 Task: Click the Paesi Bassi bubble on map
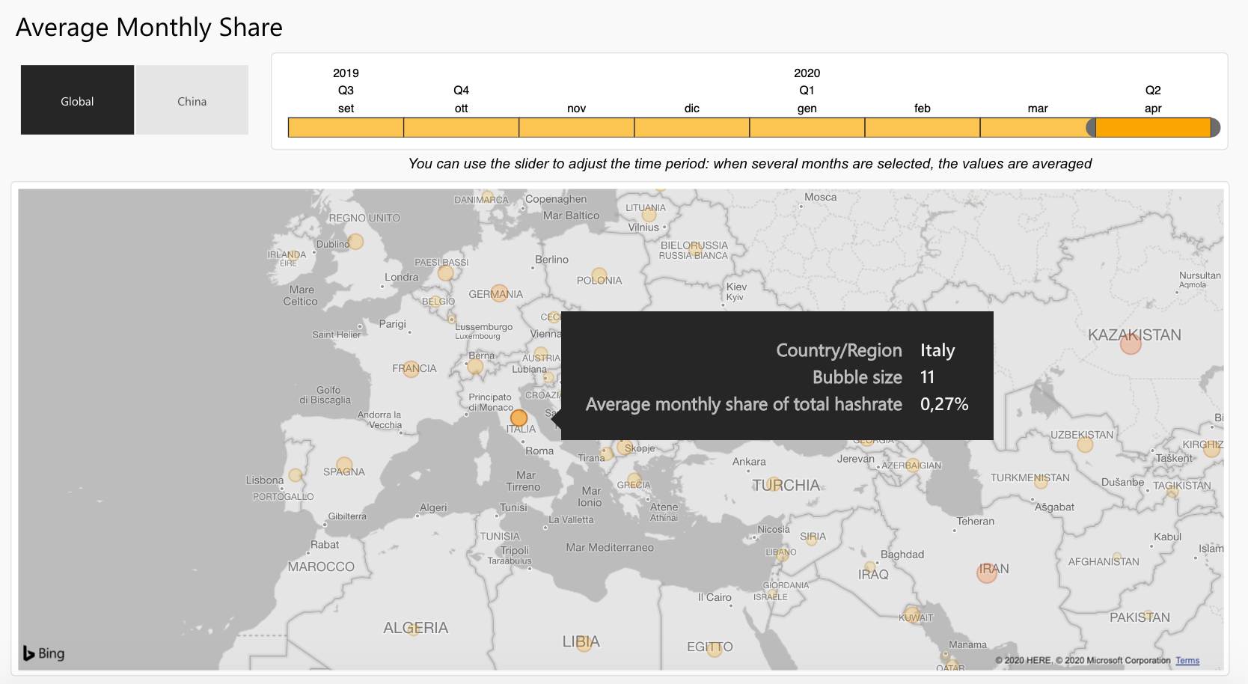pos(446,273)
